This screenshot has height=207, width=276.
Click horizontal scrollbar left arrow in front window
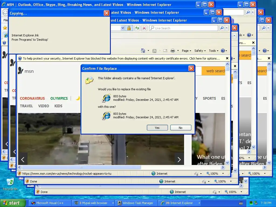click(19, 167)
